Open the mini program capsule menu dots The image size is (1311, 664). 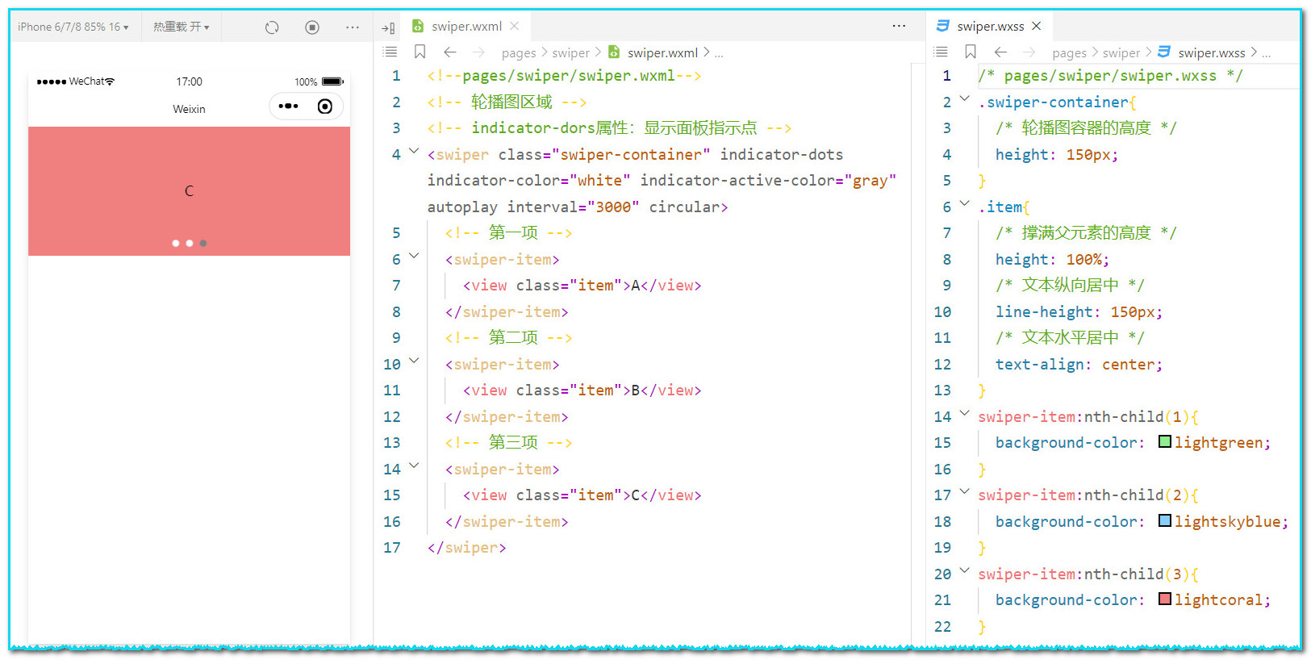coord(288,106)
